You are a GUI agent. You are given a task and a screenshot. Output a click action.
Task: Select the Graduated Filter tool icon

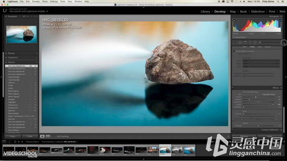[250, 43]
